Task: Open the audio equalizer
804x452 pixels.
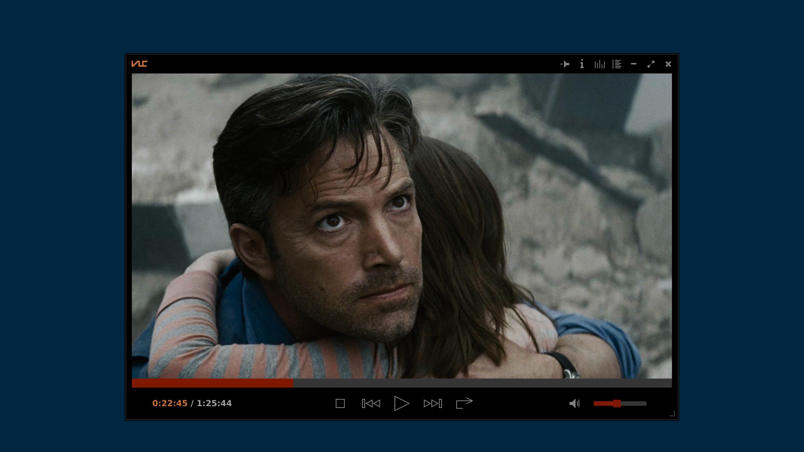Action: 599,64
